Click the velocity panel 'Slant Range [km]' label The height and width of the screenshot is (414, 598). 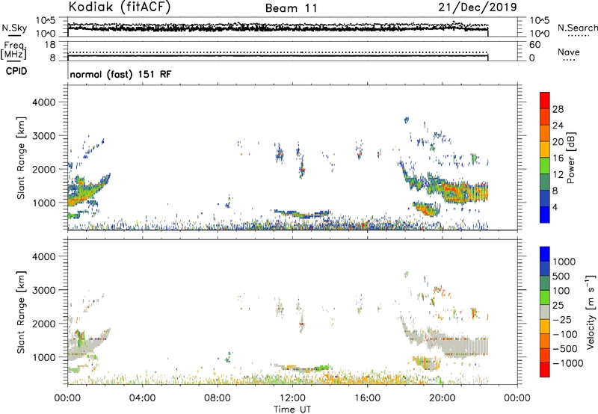[x=21, y=312]
